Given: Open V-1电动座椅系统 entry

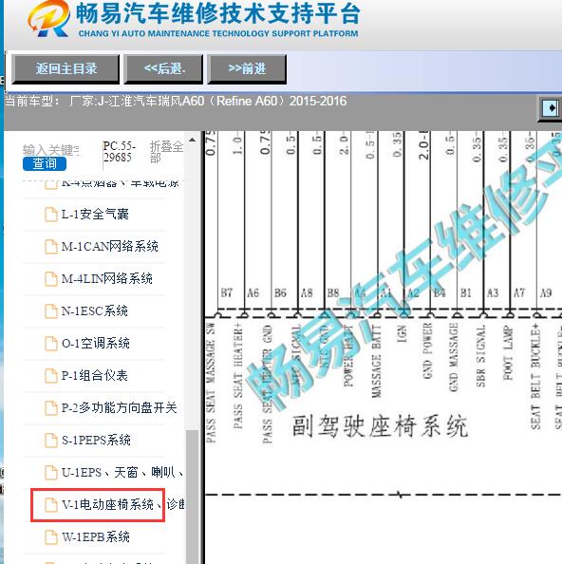Looking at the screenshot, I should pos(122,504).
